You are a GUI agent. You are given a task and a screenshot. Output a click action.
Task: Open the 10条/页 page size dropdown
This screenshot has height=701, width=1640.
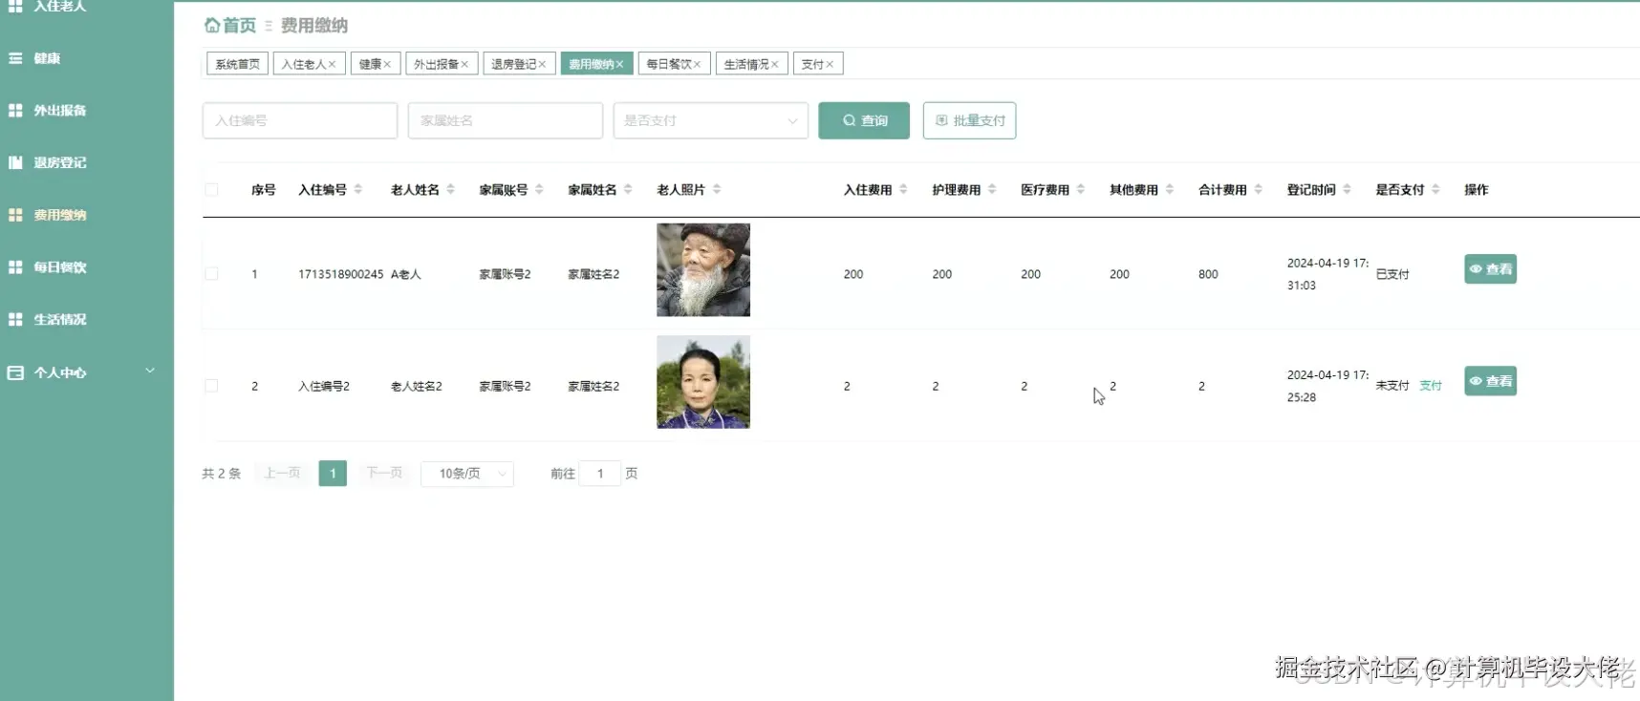(x=467, y=474)
